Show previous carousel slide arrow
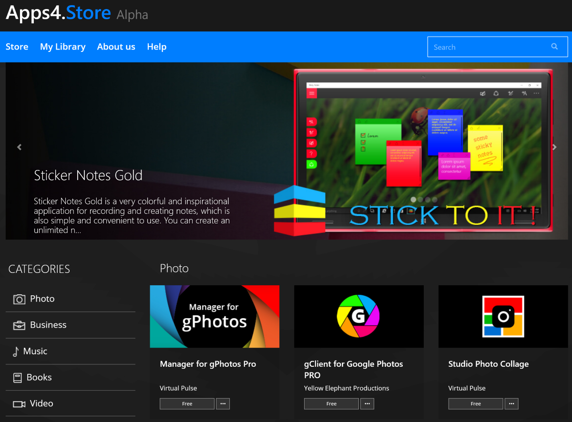This screenshot has height=422, width=572. [x=20, y=147]
